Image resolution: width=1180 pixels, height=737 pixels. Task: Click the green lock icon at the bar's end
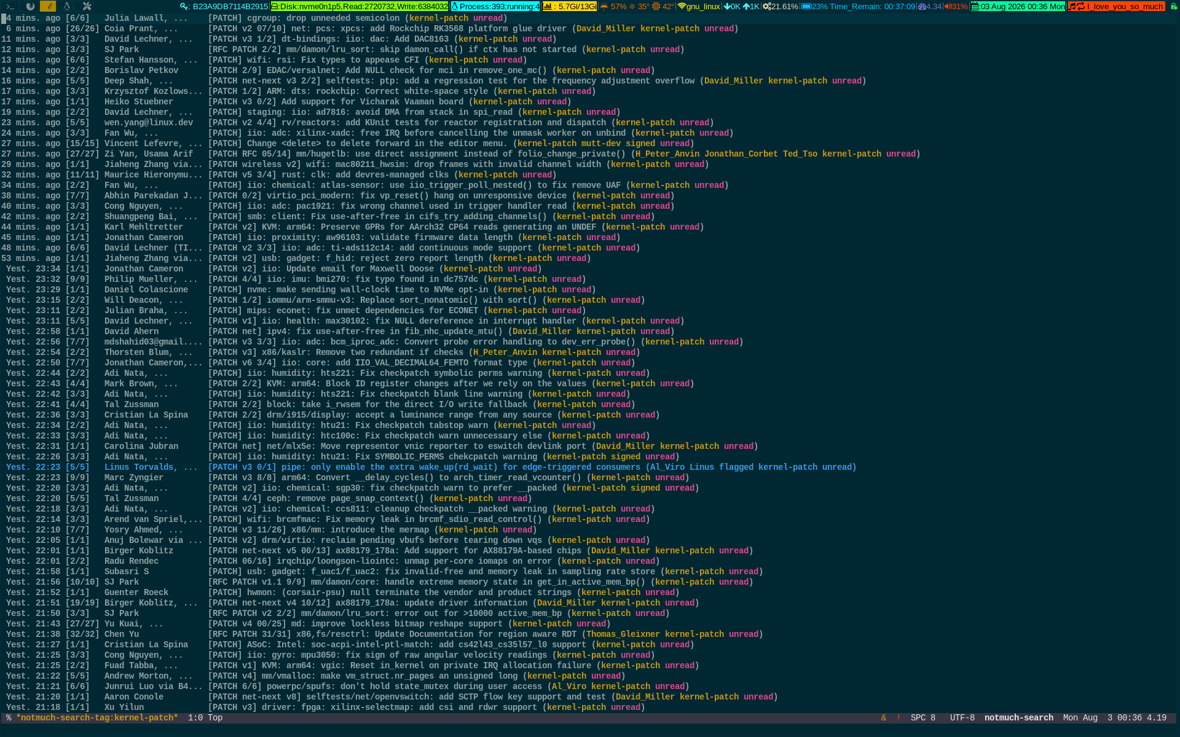point(1173,6)
